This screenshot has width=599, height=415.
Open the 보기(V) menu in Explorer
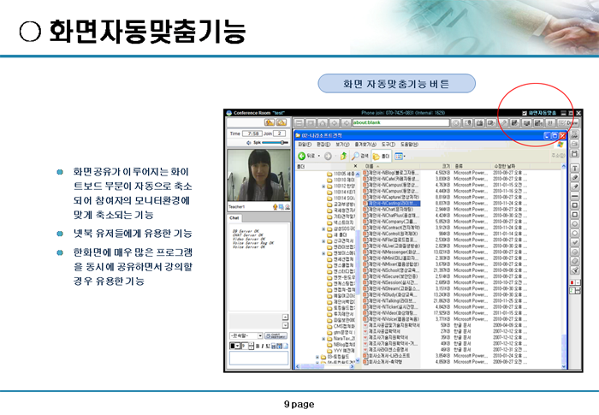(x=342, y=145)
